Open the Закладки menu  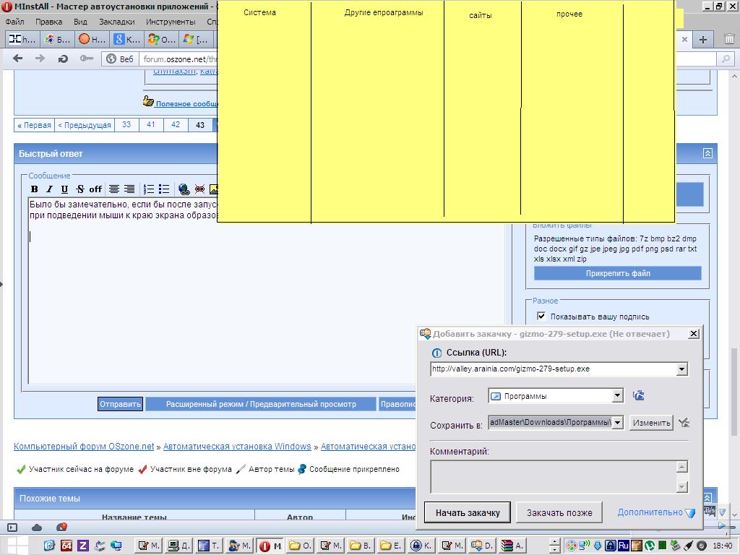[x=116, y=22]
